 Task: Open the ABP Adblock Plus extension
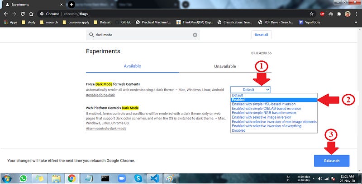pos(322,14)
